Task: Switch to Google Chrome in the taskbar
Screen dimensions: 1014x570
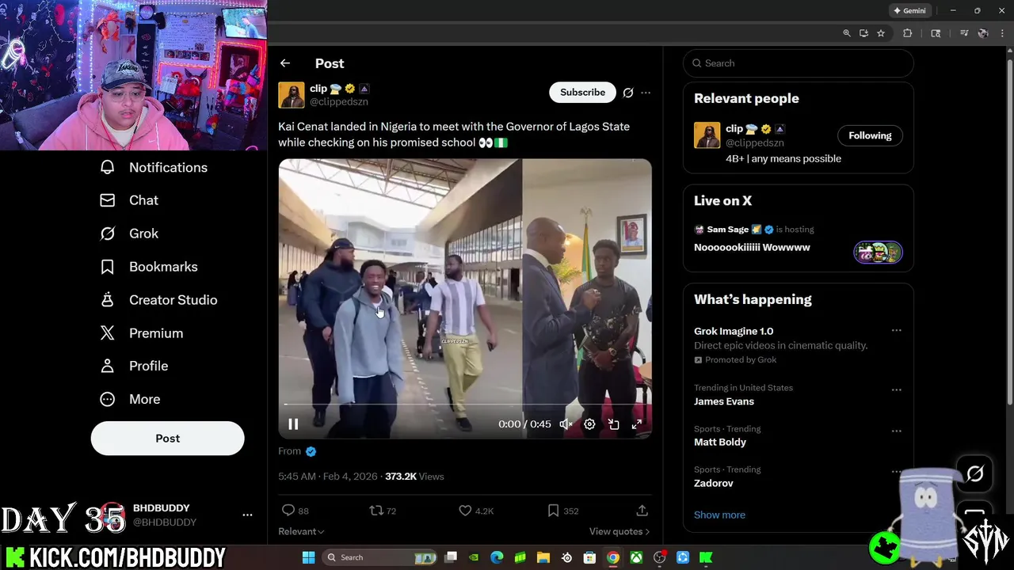Action: click(x=612, y=557)
